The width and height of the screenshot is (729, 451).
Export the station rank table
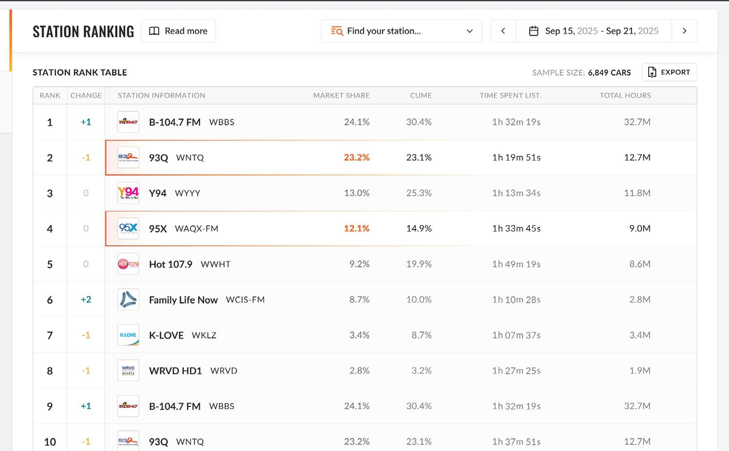click(669, 72)
